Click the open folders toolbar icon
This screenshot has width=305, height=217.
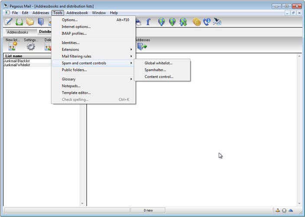tap(30, 22)
